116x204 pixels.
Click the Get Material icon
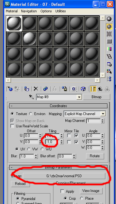click(10, 89)
